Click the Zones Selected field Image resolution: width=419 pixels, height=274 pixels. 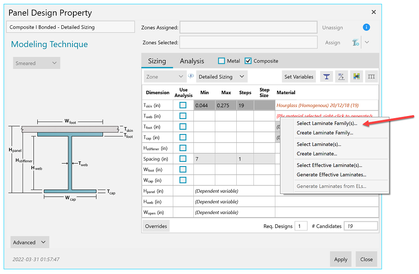[248, 42]
